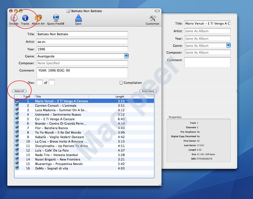Select track 'Yo Yo Mundi – Il Re Del Mondo'
This screenshot has width=253, height=199.
coord(84,132)
